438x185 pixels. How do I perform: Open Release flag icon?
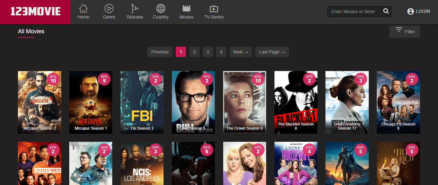coord(135,8)
